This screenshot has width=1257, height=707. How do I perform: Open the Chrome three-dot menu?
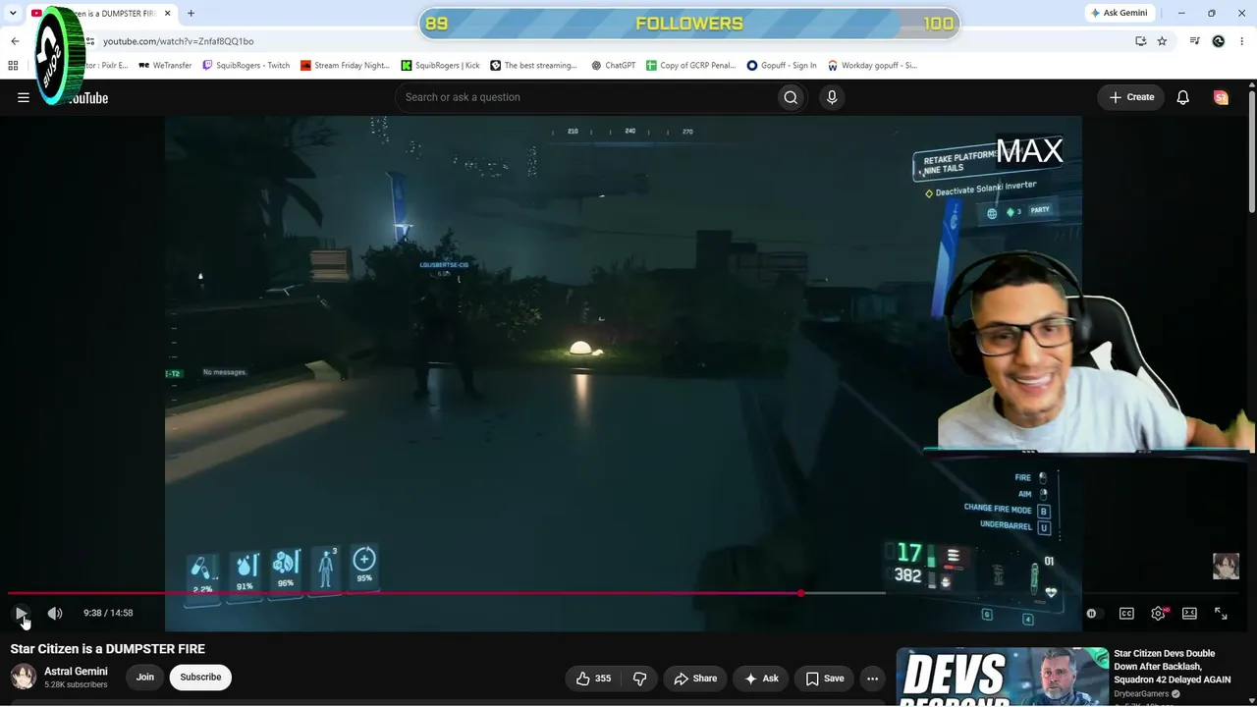coord(1242,41)
